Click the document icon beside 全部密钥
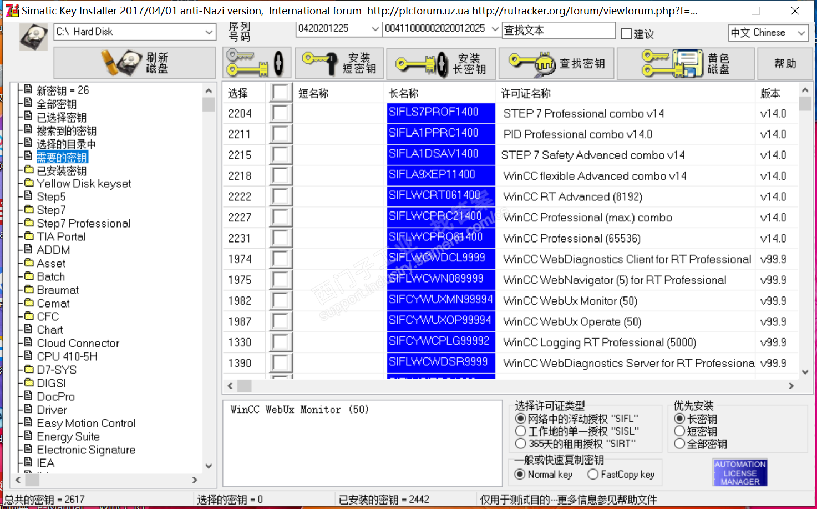This screenshot has width=817, height=509. (x=29, y=103)
